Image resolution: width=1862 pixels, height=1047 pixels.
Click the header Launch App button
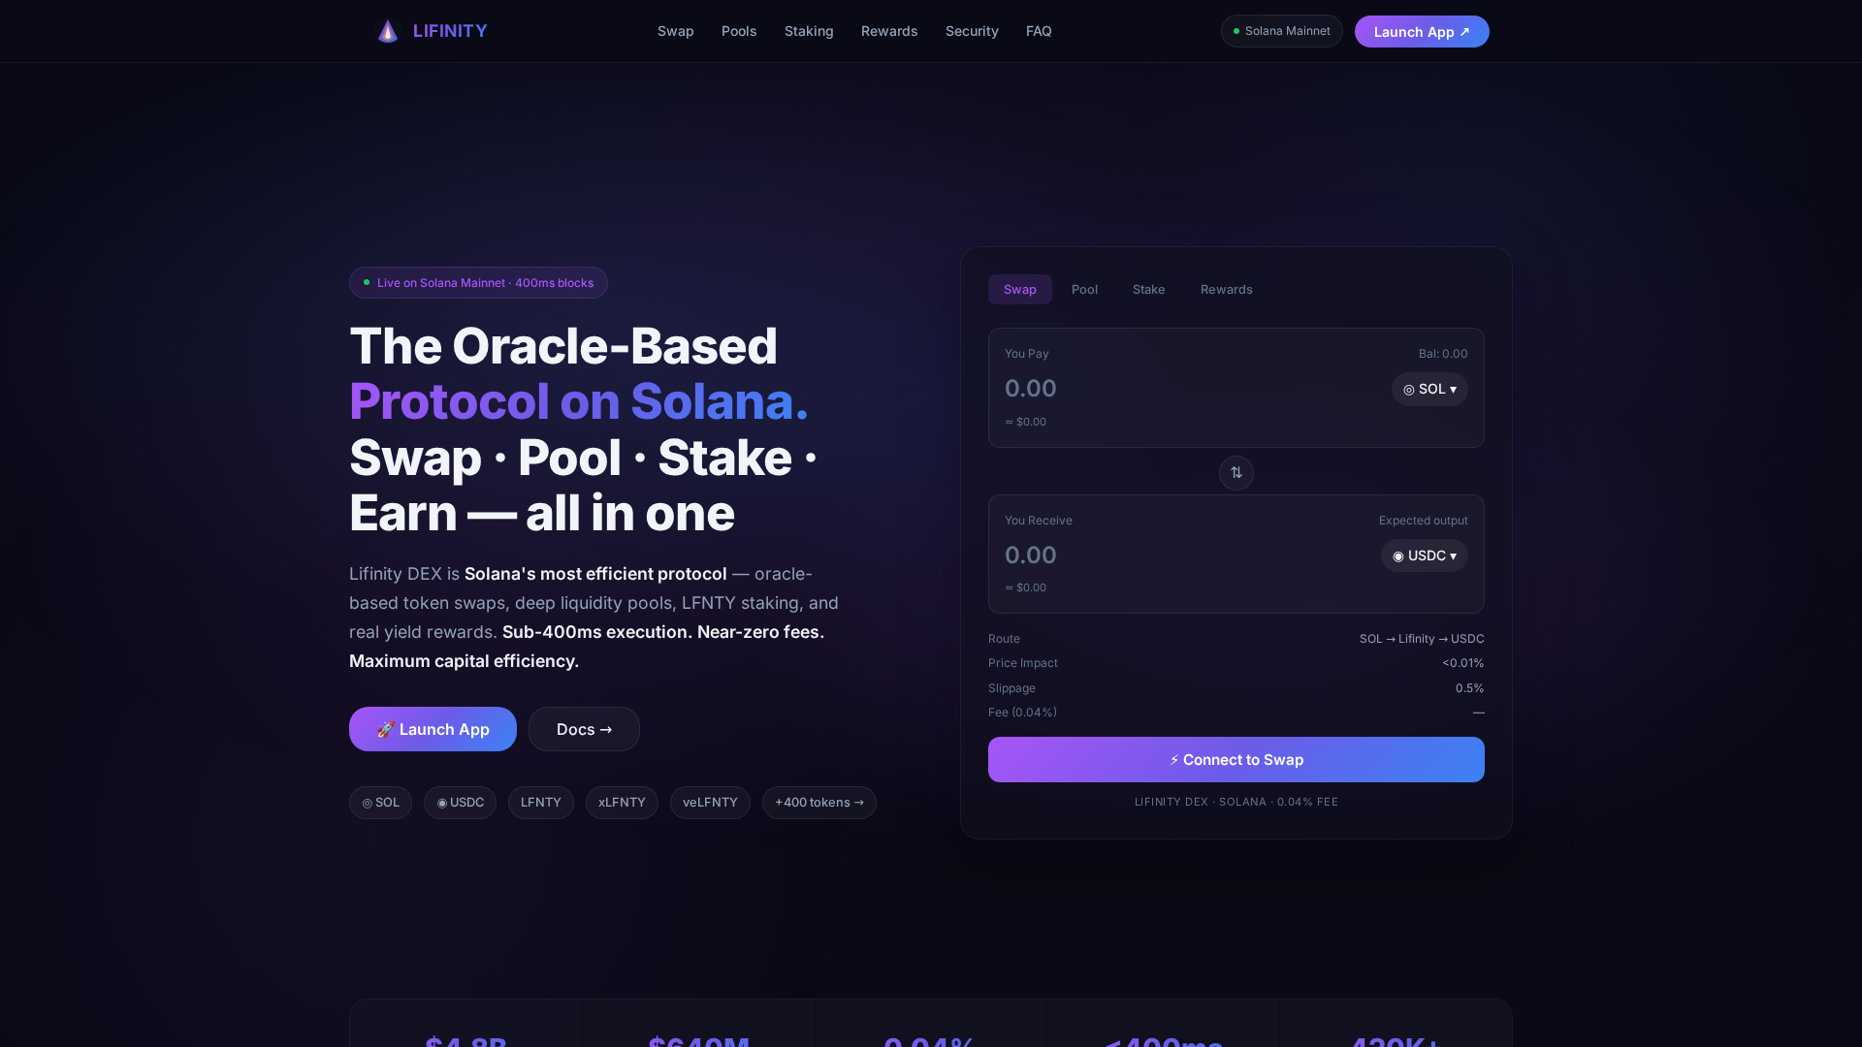click(1422, 32)
